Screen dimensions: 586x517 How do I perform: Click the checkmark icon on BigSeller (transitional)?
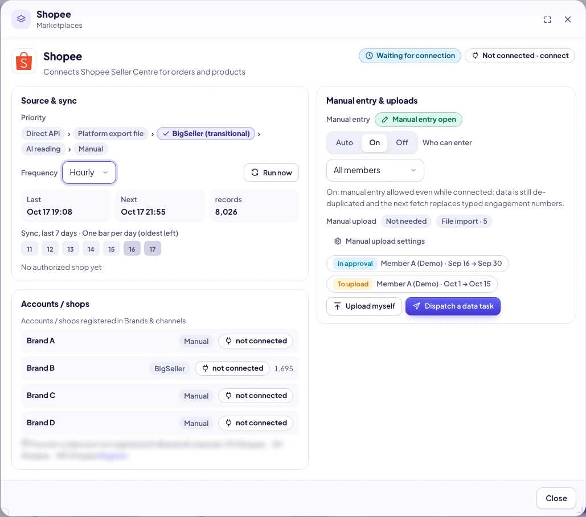click(x=166, y=134)
